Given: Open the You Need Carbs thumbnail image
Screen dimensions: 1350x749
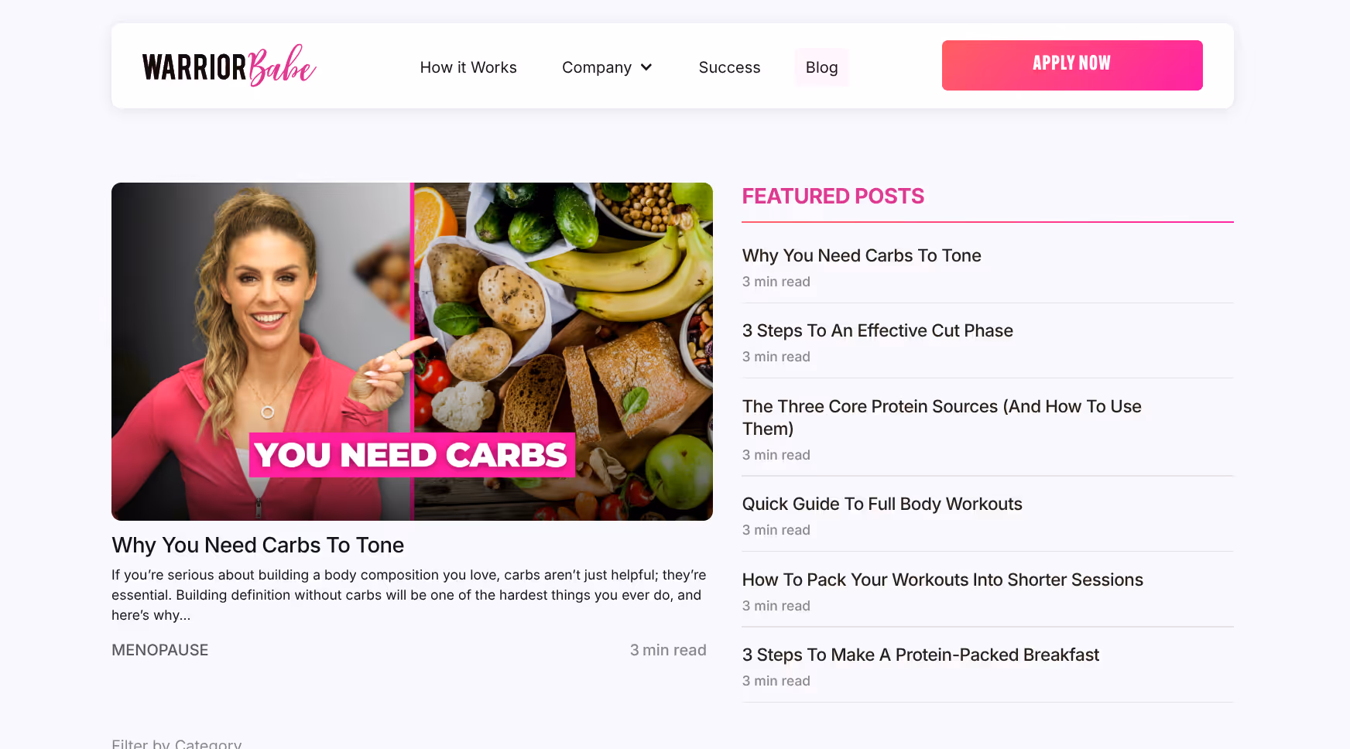Looking at the screenshot, I should click(x=412, y=351).
